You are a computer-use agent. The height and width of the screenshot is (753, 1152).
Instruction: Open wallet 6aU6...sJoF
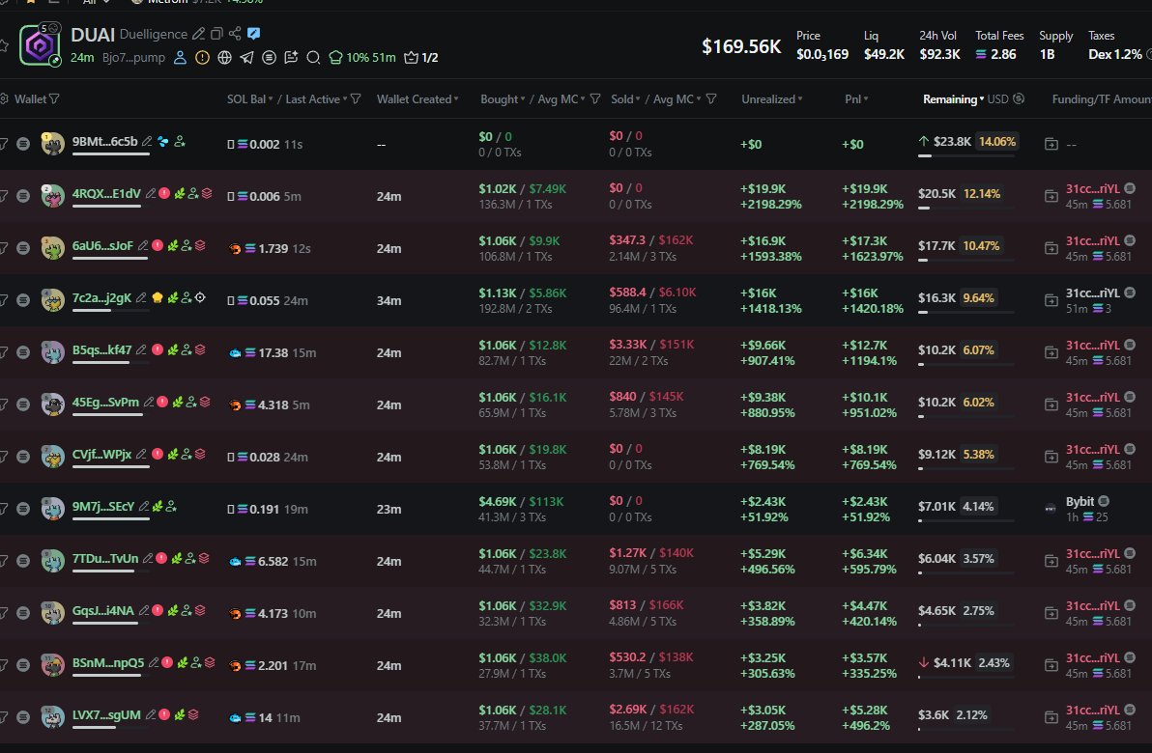102,246
